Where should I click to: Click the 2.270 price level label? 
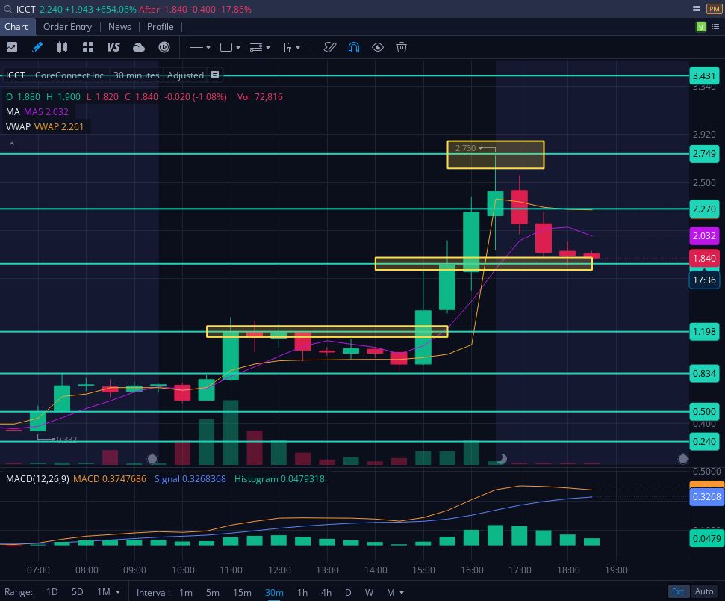click(704, 209)
